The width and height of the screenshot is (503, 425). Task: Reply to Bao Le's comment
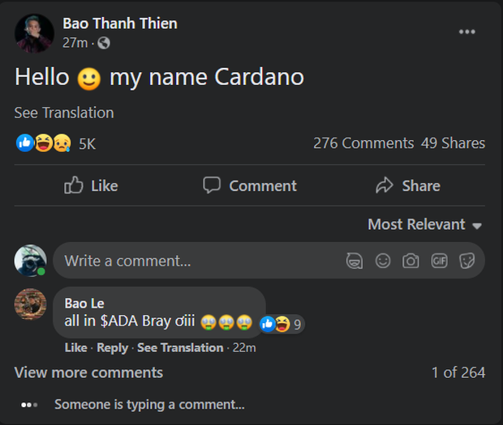point(112,348)
